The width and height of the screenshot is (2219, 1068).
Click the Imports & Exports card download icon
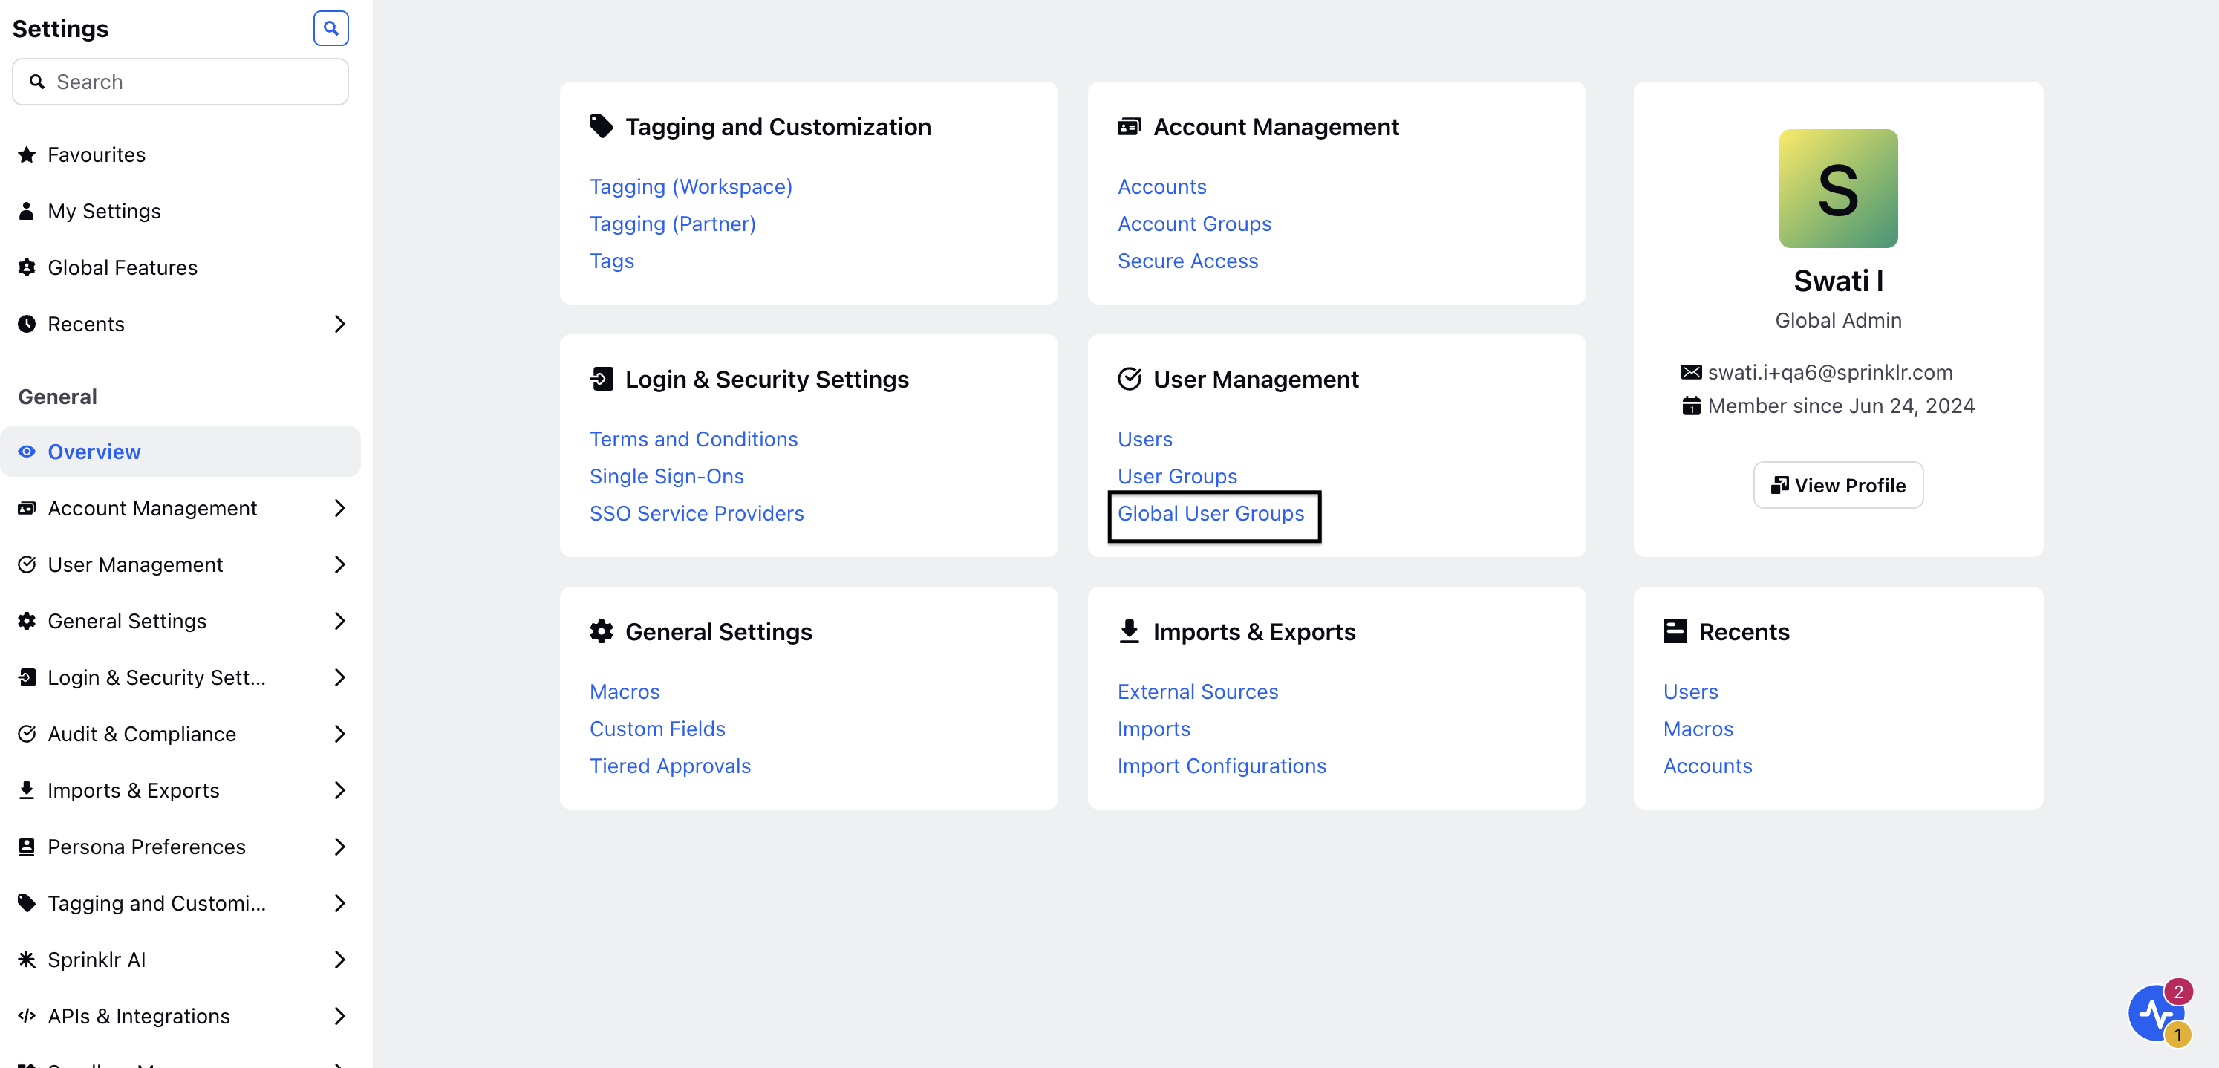click(1130, 631)
